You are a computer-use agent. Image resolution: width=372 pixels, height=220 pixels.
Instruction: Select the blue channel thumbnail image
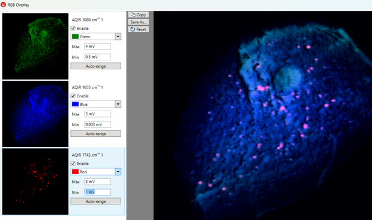tap(35, 114)
